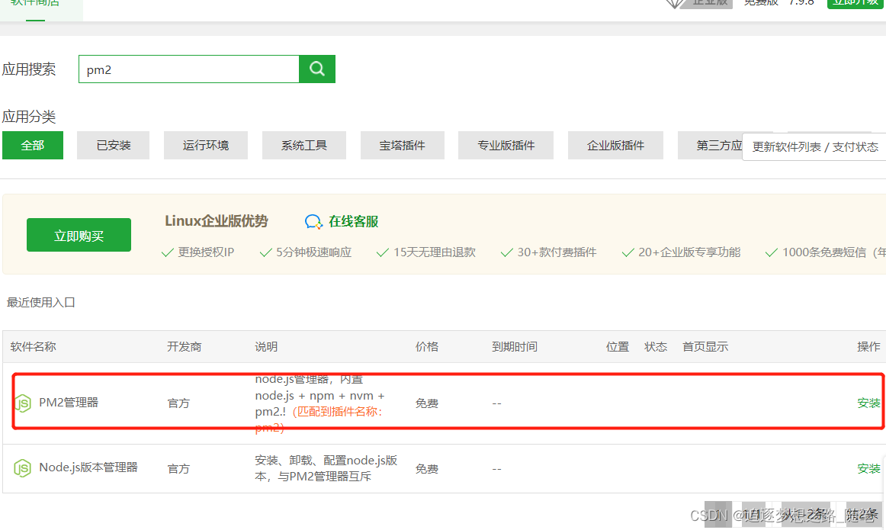Click 免费 price in PM2管理器 row
The image size is (886, 530).
tap(427, 403)
